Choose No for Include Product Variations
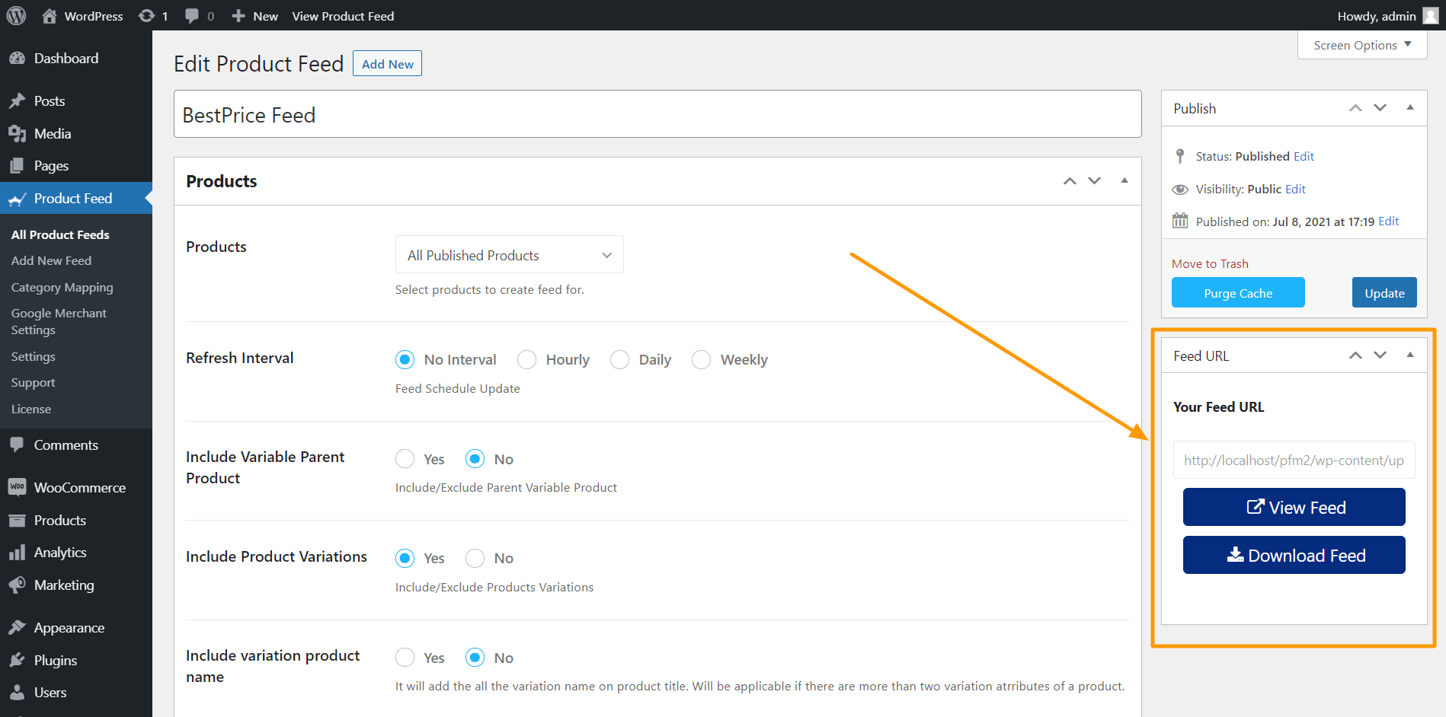 click(475, 558)
